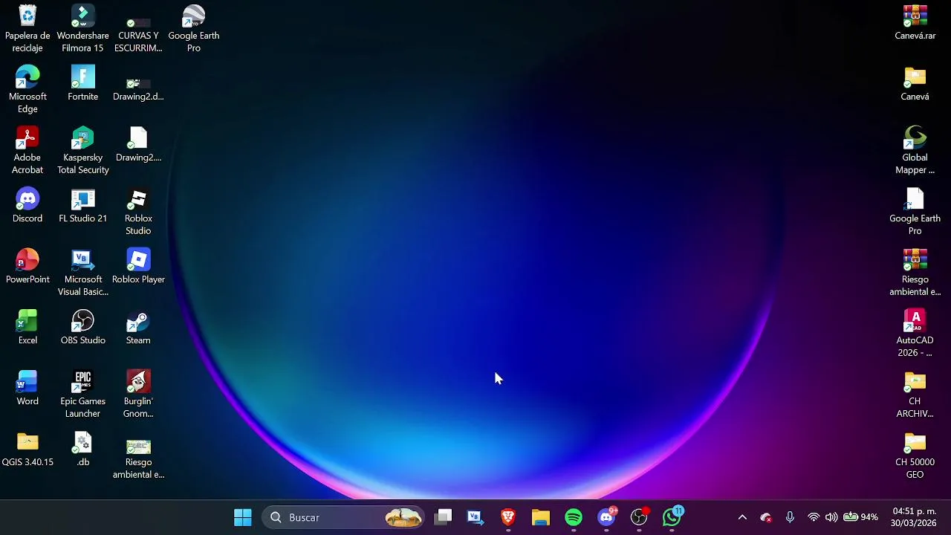Select the Excel desktop shortcut

[27, 327]
